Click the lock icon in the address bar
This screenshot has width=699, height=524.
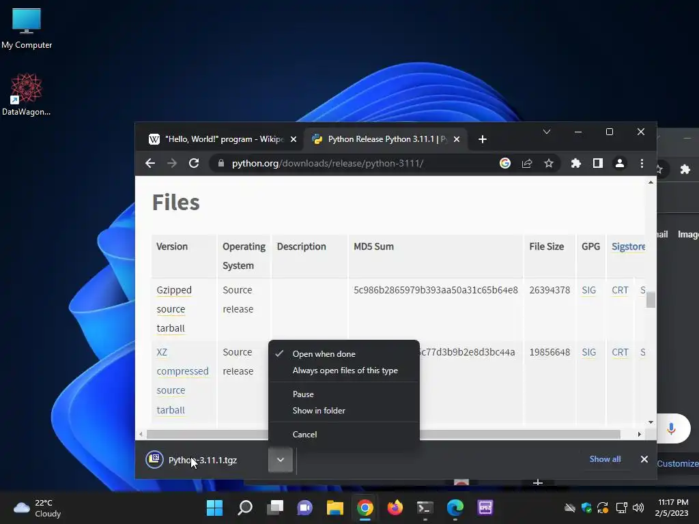pos(221,164)
